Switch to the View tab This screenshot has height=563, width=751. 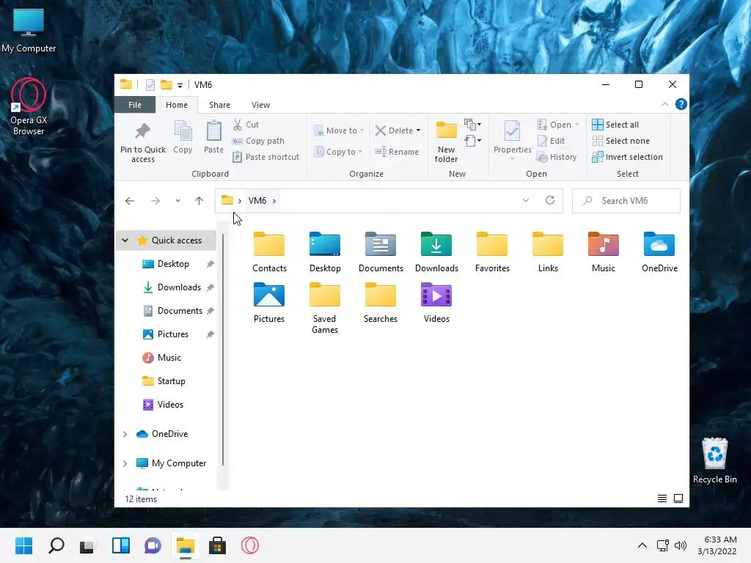tap(260, 105)
